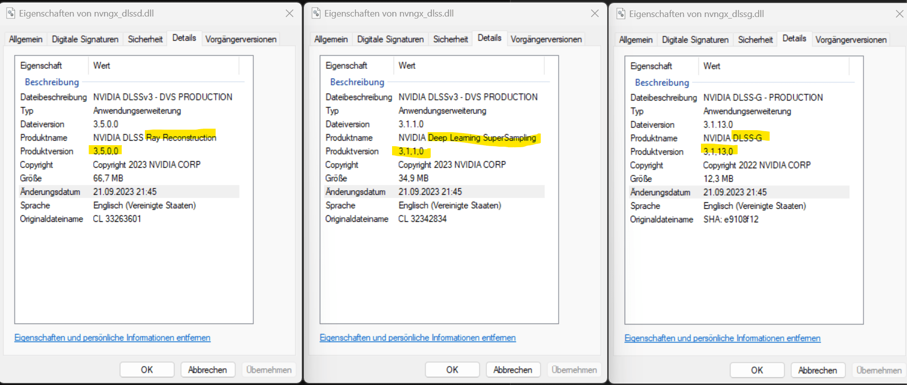907x385 pixels.
Task: Open Digitale Signaturen tab in nvngx_dlss.dll window
Action: 391,39
